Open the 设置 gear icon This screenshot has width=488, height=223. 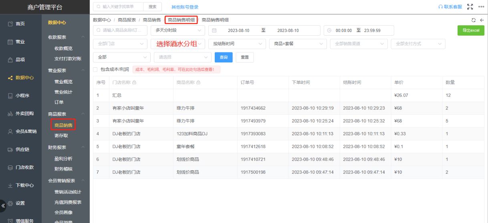pos(10,203)
